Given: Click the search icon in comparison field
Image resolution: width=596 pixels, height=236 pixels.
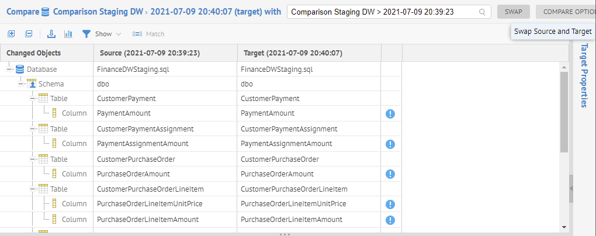Looking at the screenshot, I should tap(482, 12).
